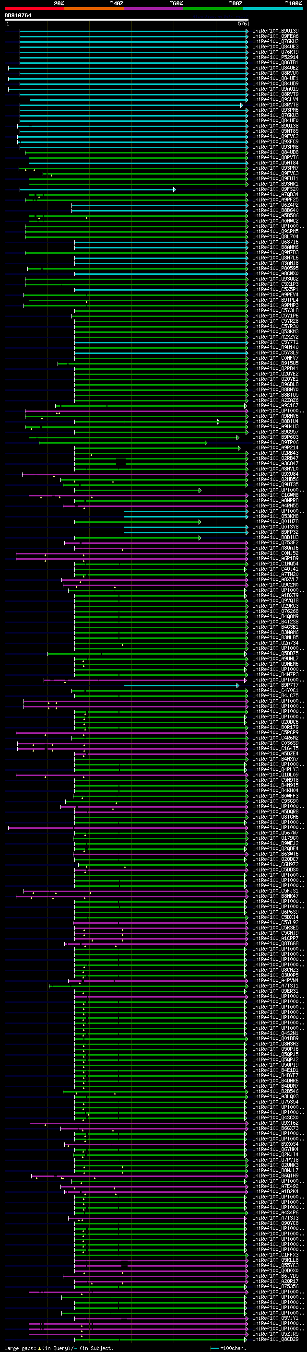Choose hit UniRef100_A7QB34
This screenshot has height=1352, width=307.
coord(275,194)
